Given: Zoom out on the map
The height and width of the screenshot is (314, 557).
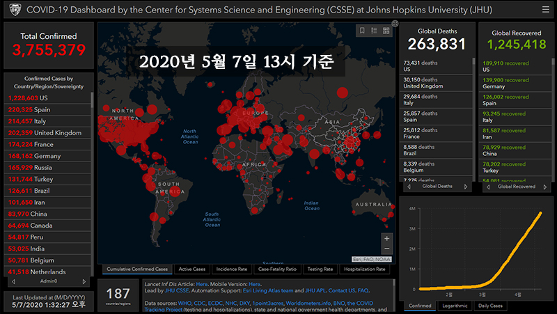Looking at the screenshot, I should point(387,249).
